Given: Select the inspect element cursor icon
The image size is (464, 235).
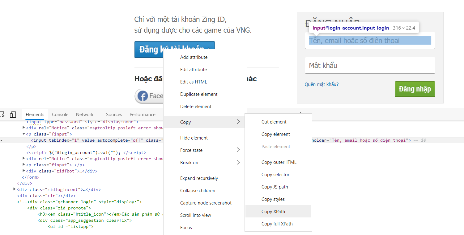Looking at the screenshot, I should coord(2,115).
